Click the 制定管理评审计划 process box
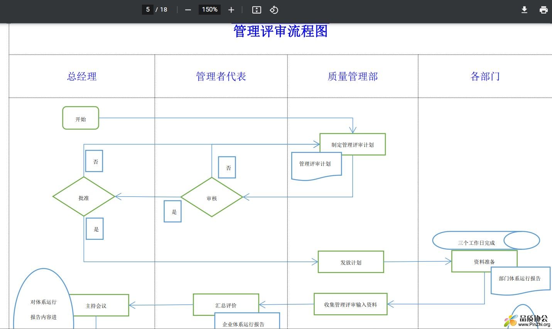552x329 pixels. click(x=353, y=144)
